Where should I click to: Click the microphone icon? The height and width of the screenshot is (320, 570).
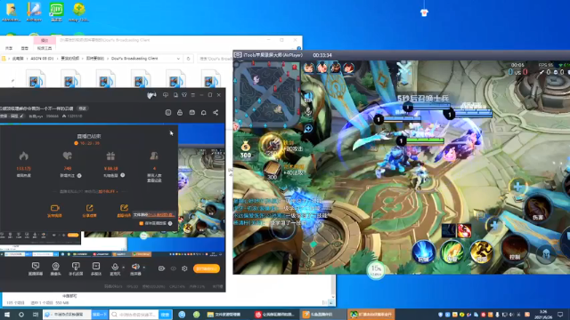115,267
